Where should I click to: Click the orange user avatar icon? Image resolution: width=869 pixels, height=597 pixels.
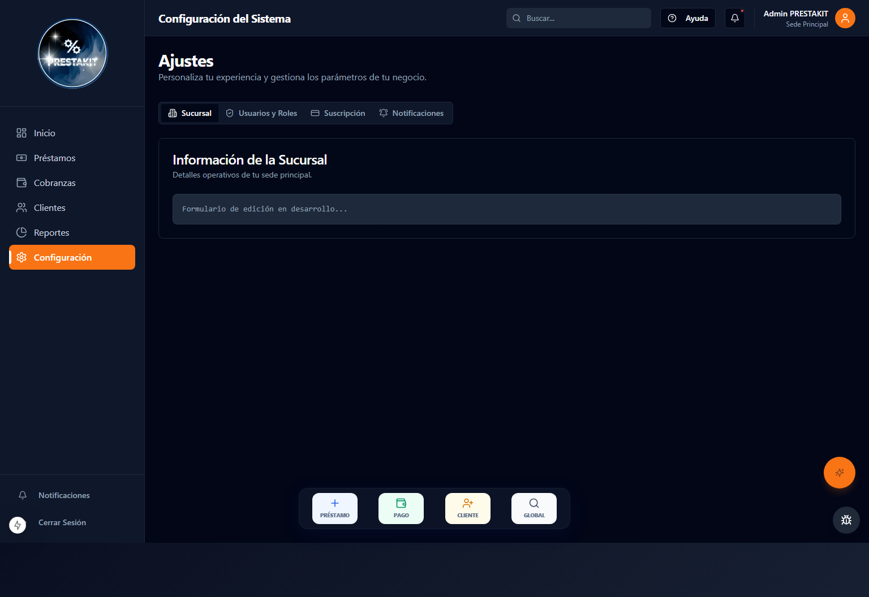(x=845, y=18)
